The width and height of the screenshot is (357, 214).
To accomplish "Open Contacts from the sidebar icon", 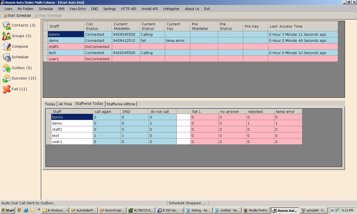I will pos(7,25).
